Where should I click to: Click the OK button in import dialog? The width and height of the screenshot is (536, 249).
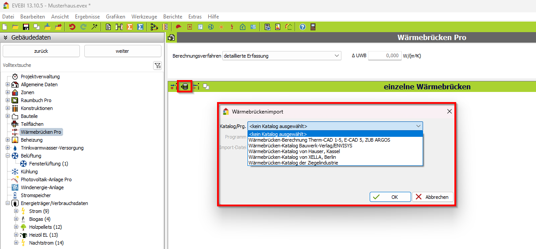tap(390, 197)
